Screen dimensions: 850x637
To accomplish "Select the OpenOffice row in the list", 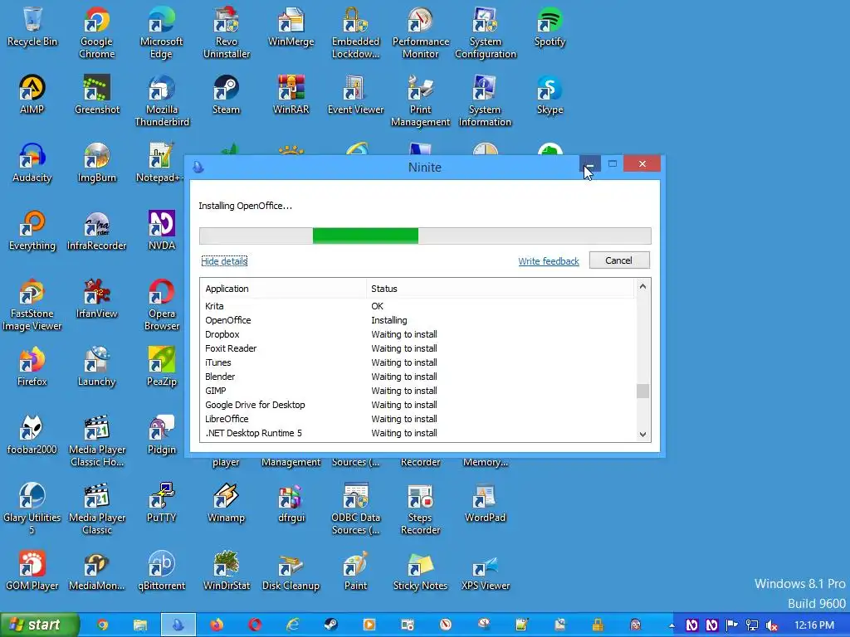I will coord(418,320).
